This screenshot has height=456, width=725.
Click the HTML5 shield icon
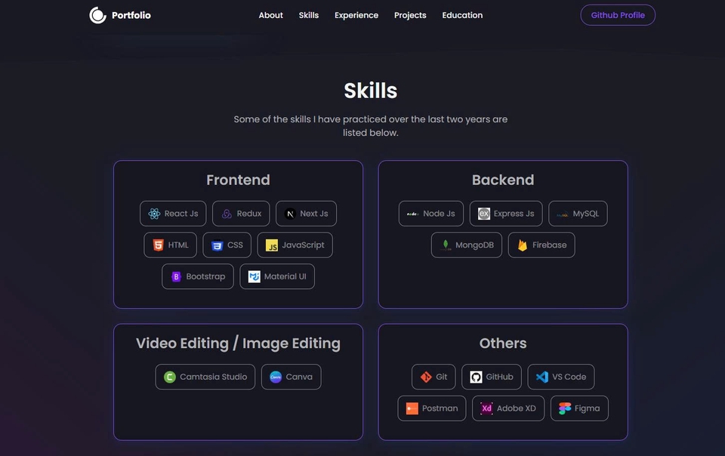(x=158, y=245)
